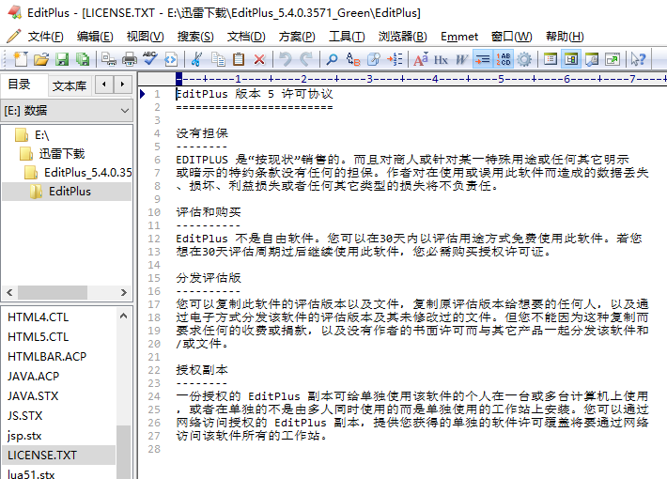Cut selection with the scissors icon

[x=196, y=59]
